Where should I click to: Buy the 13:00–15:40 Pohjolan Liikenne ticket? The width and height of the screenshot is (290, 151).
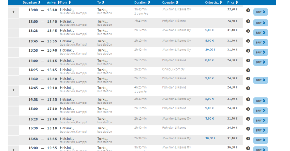[x=260, y=23]
